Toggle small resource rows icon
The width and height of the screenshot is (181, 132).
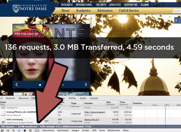pyautogui.click(x=19, y=130)
